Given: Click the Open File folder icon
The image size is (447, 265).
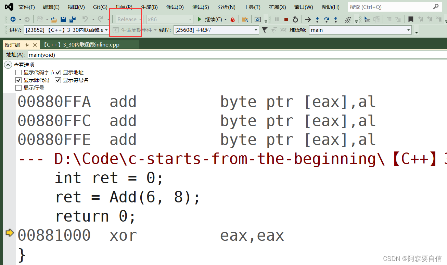Looking at the screenshot, I should point(54,19).
